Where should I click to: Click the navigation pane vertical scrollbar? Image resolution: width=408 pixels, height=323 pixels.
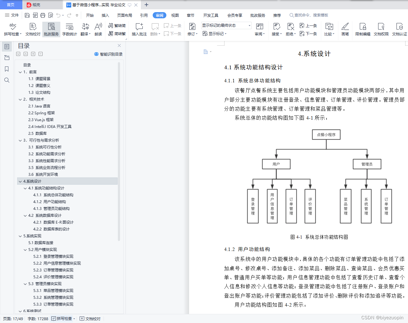119,152
